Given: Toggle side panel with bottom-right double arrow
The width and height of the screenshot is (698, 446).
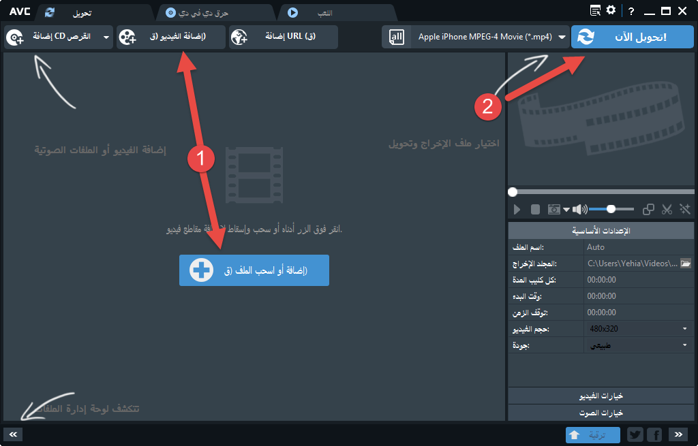Looking at the screenshot, I should [x=678, y=434].
